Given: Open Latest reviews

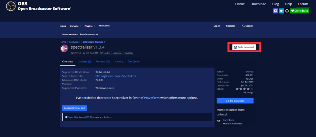Looking at the screenshot, I should tap(70, 34).
